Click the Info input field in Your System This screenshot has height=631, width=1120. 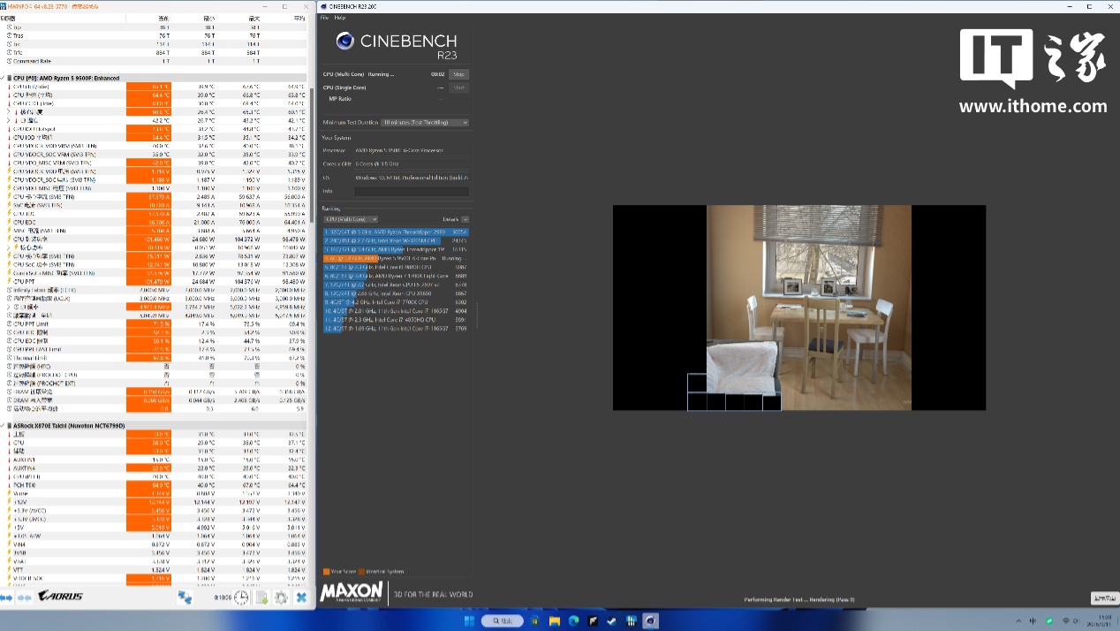(x=412, y=191)
